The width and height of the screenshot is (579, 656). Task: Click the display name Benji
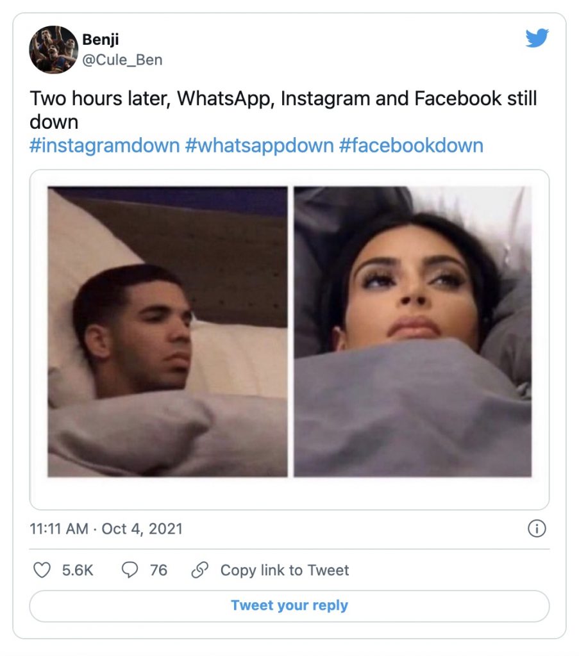[x=101, y=40]
